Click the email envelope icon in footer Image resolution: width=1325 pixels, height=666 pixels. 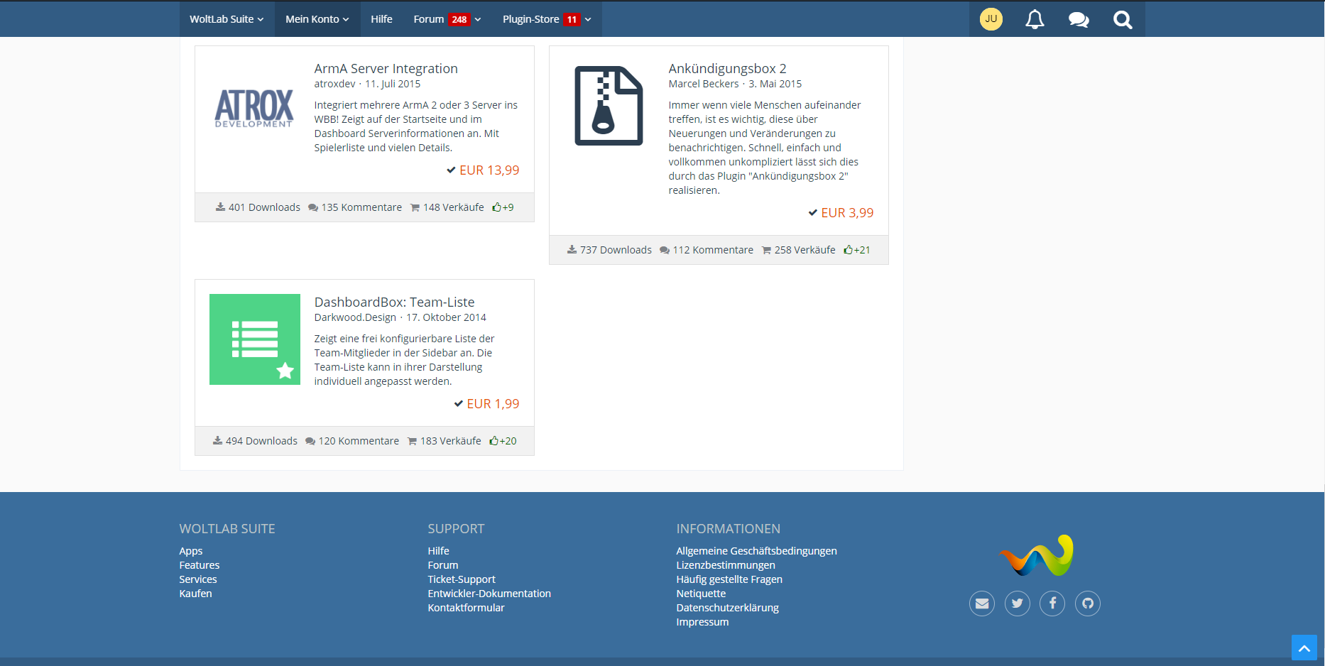(982, 604)
